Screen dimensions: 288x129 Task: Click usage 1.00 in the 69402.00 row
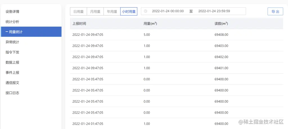[147, 57]
